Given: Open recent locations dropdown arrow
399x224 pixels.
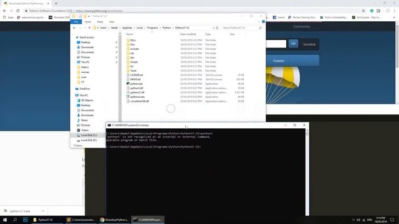Looking at the screenshot, I should point(85,27).
